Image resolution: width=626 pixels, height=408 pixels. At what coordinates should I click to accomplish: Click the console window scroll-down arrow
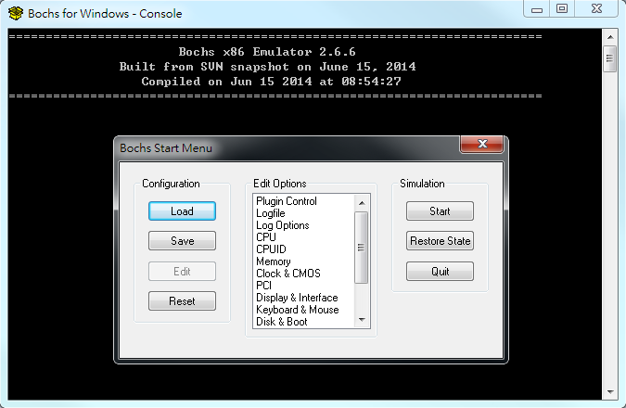tap(610, 392)
